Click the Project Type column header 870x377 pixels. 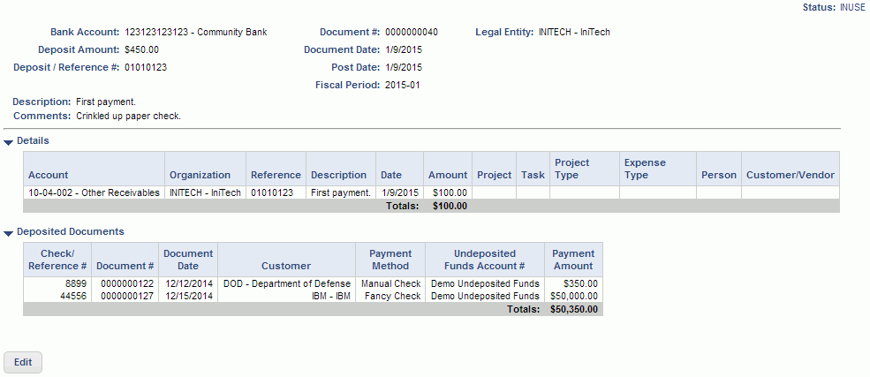point(572,169)
